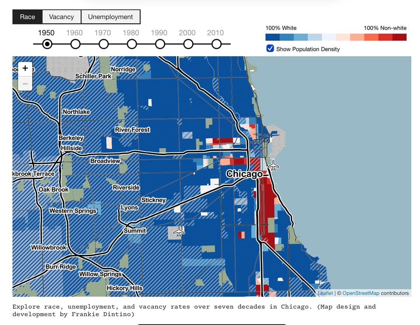Switch to the Unemployment tab

[x=110, y=17]
